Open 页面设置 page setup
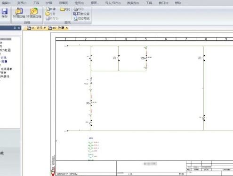The height and width of the screenshot is (176, 233). click(81, 14)
